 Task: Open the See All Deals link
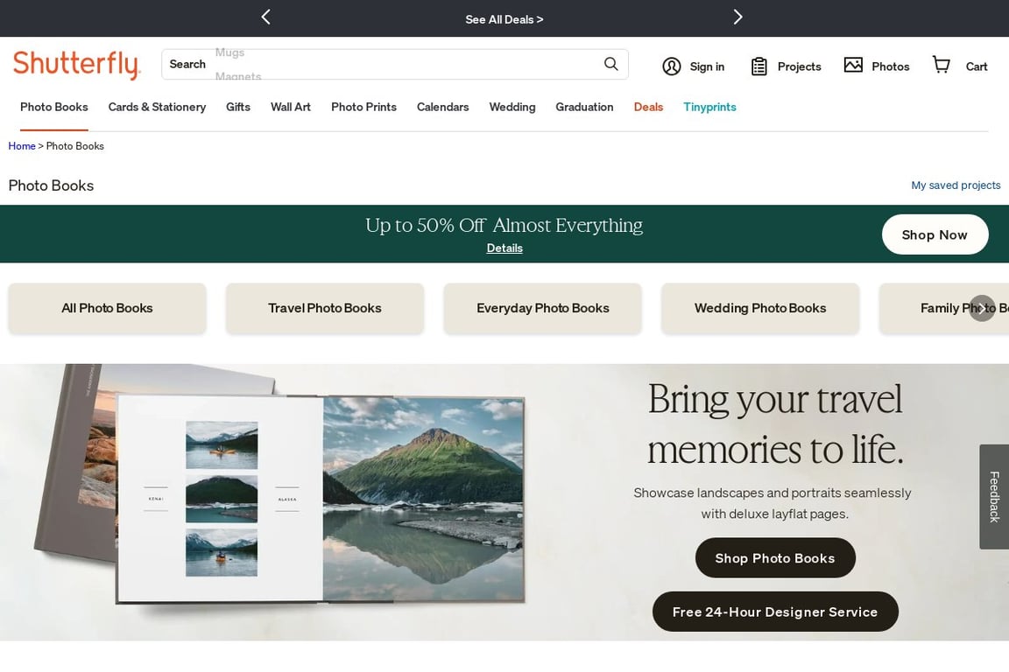504,20
